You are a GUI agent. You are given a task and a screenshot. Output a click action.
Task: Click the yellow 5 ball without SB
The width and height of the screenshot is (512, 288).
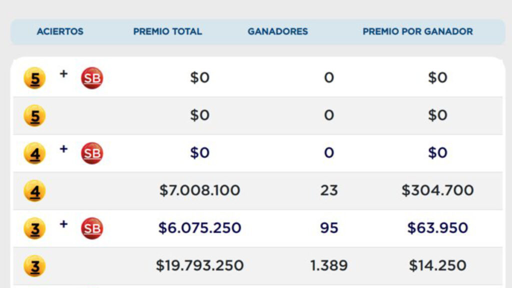(x=34, y=116)
